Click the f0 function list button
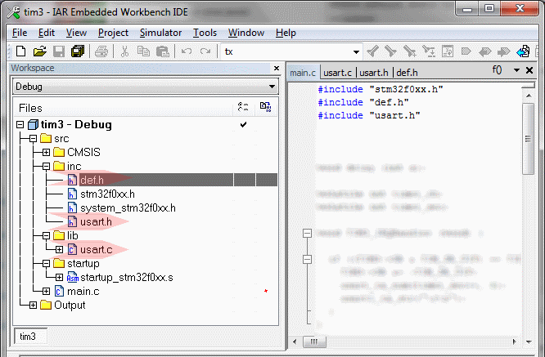Screen dimensions: 545x357 click(x=497, y=70)
